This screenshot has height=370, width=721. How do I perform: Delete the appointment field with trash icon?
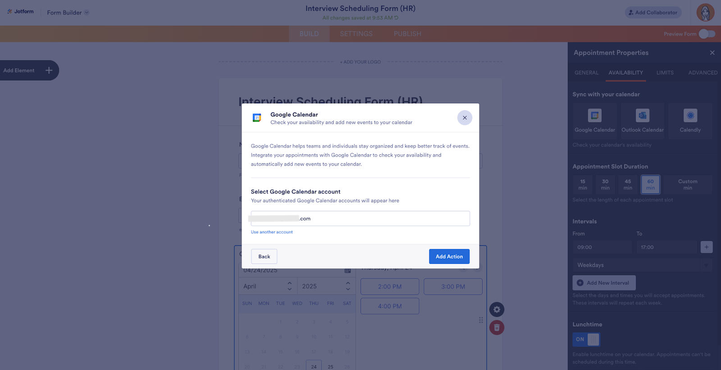(x=497, y=327)
